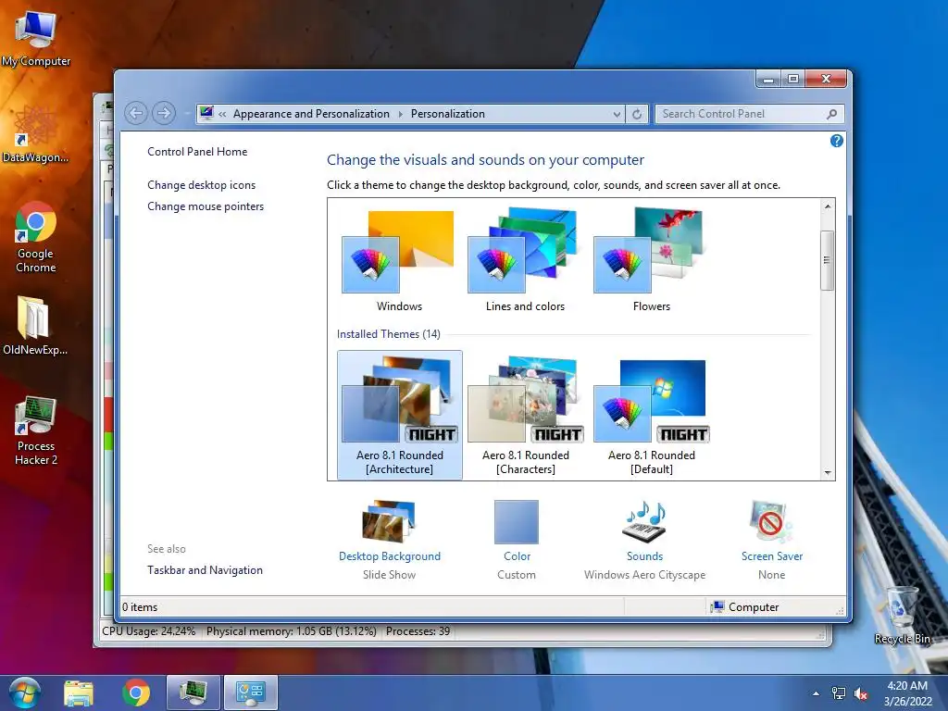This screenshot has width=948, height=711.
Task: Select the Lines and colors theme
Action: [525, 260]
